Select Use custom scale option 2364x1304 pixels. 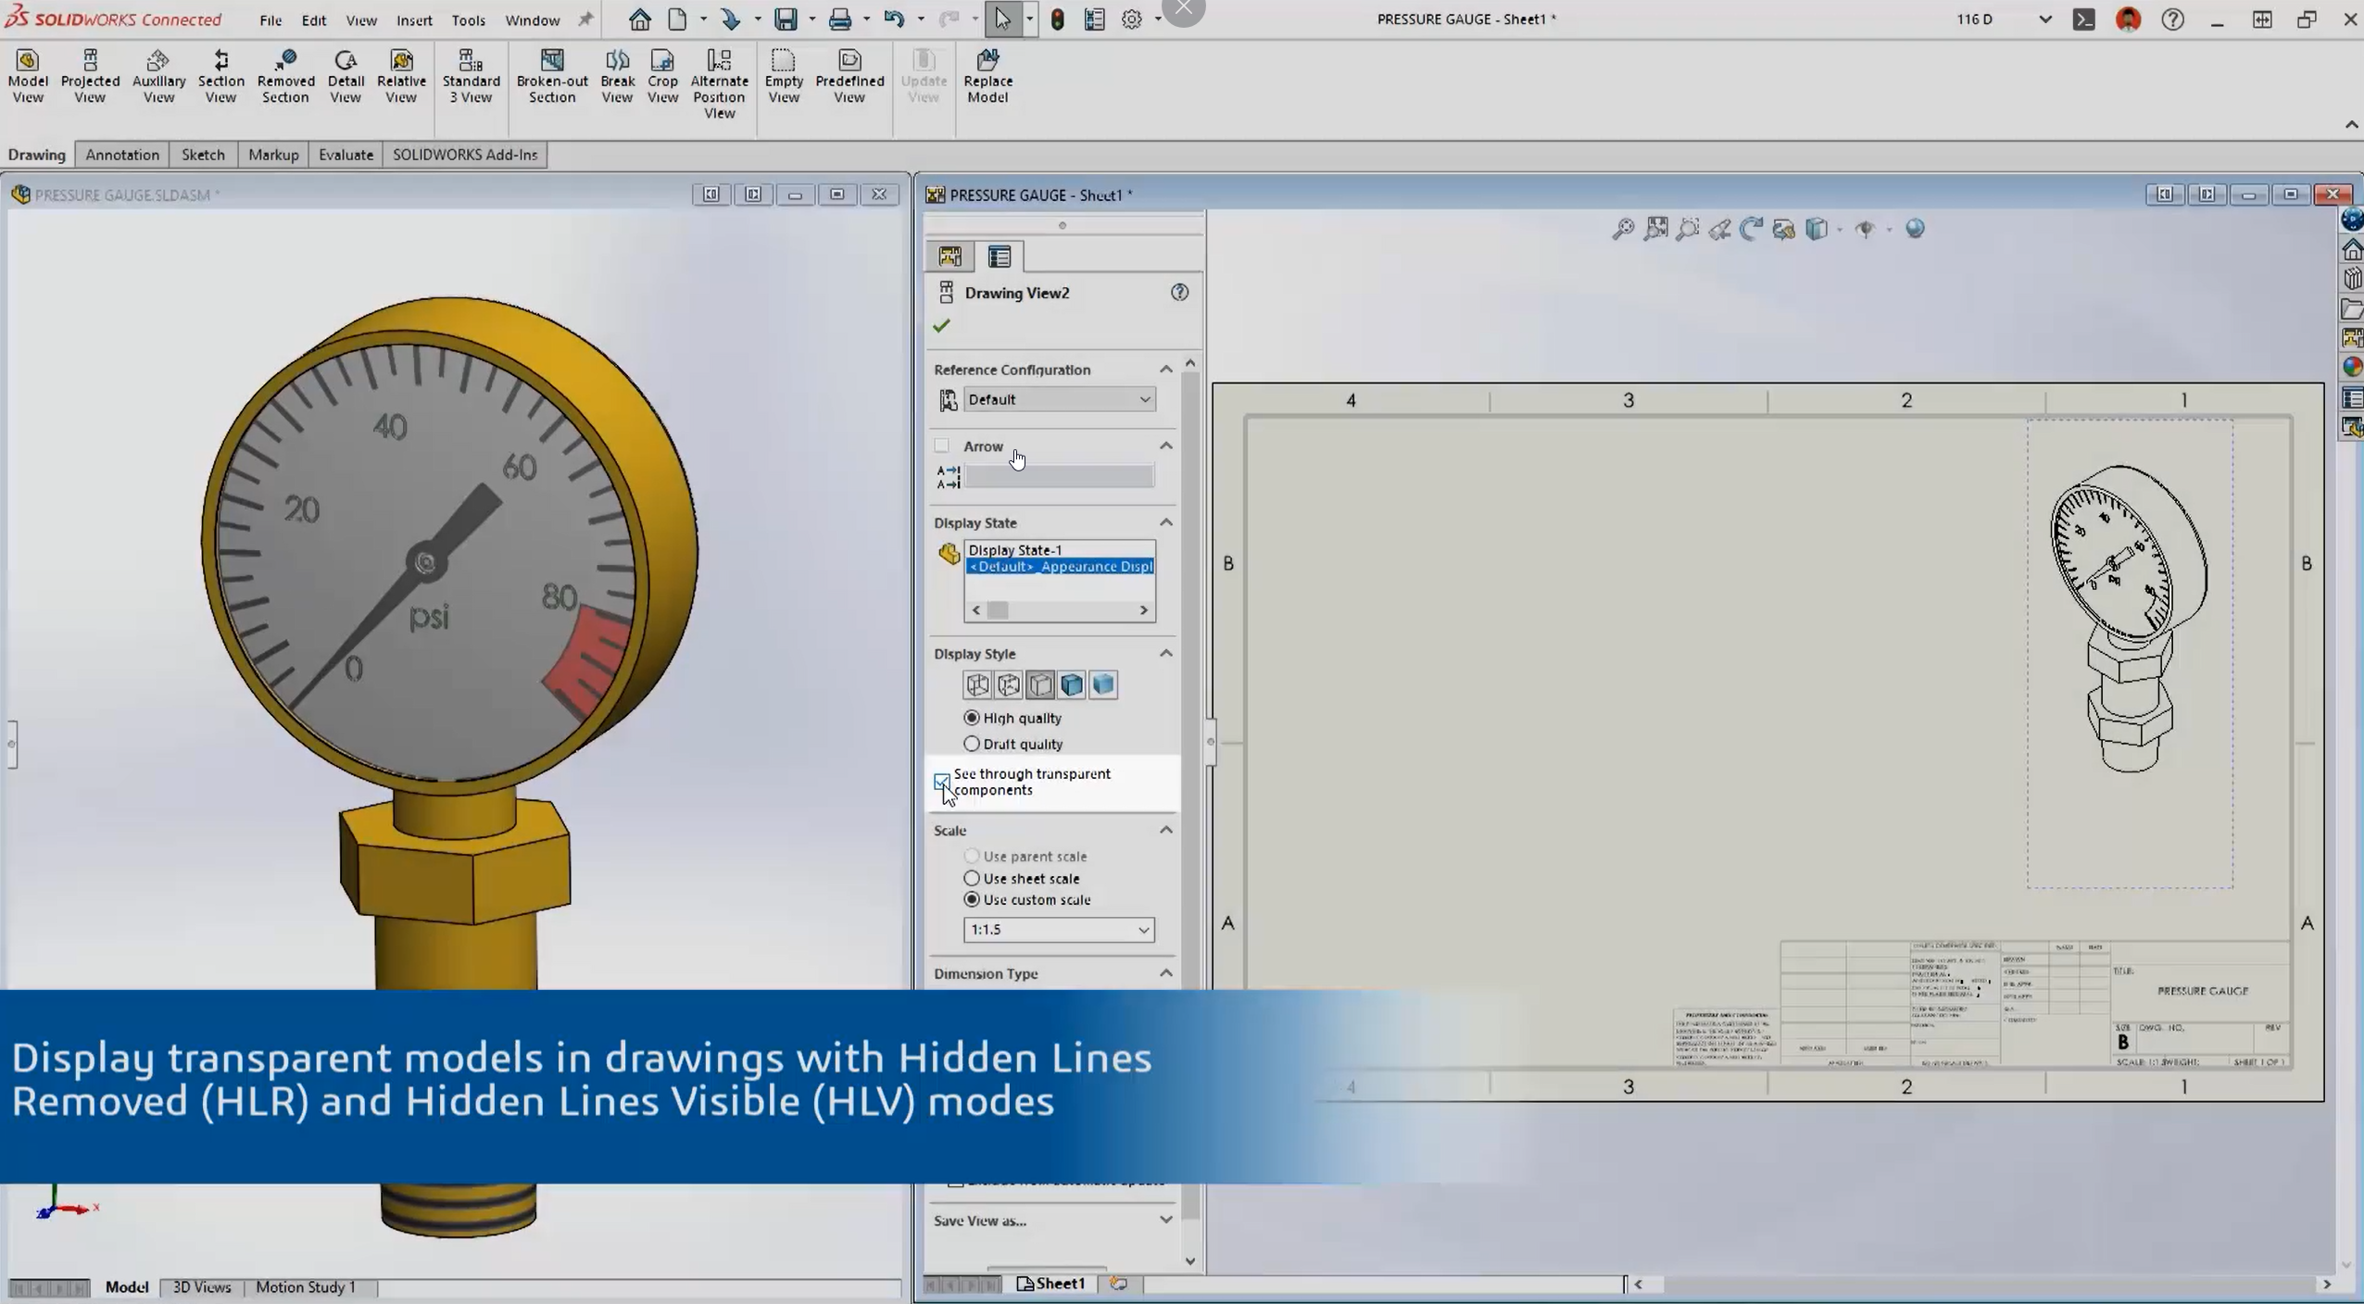point(972,899)
